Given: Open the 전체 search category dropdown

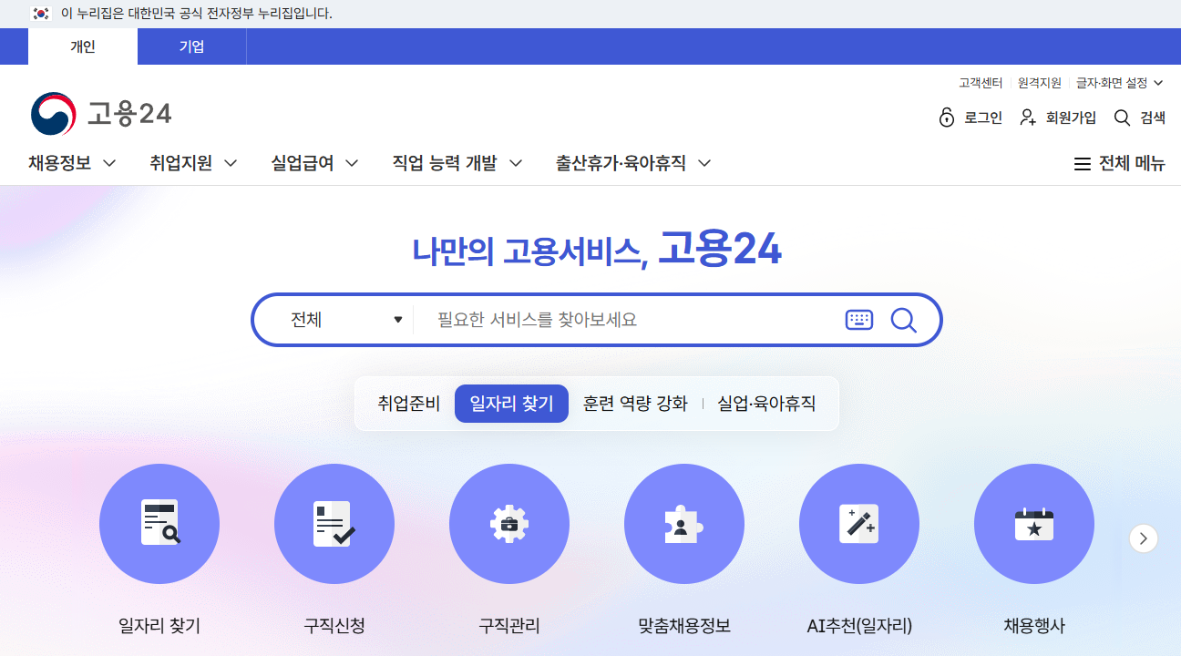Looking at the screenshot, I should pos(346,320).
